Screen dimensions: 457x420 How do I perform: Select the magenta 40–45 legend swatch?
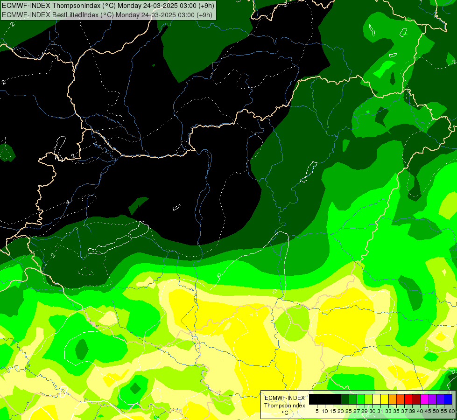(425, 399)
